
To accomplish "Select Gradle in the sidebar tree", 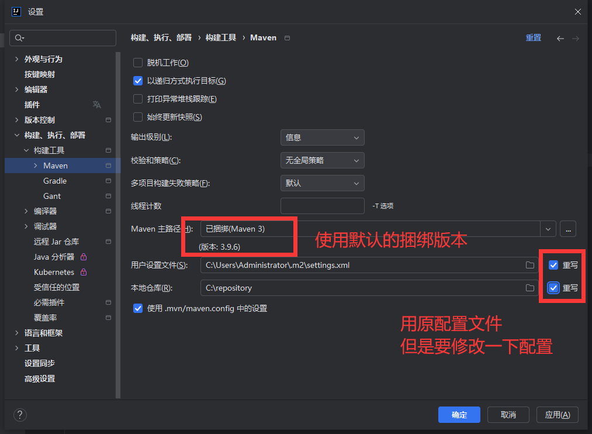I will click(54, 181).
